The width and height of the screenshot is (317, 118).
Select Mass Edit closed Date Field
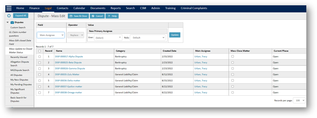20,42
